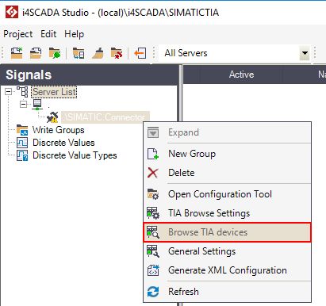Viewport: 326px width, 306px height.
Task: Click the second toolbar open-folder icon
Action: click(x=36, y=53)
